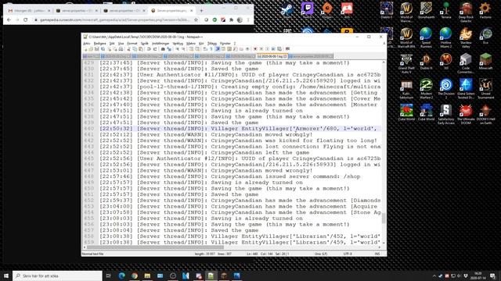Click the Save Macro toolbar icon
The width and height of the screenshot is (501, 281).
click(279, 49)
